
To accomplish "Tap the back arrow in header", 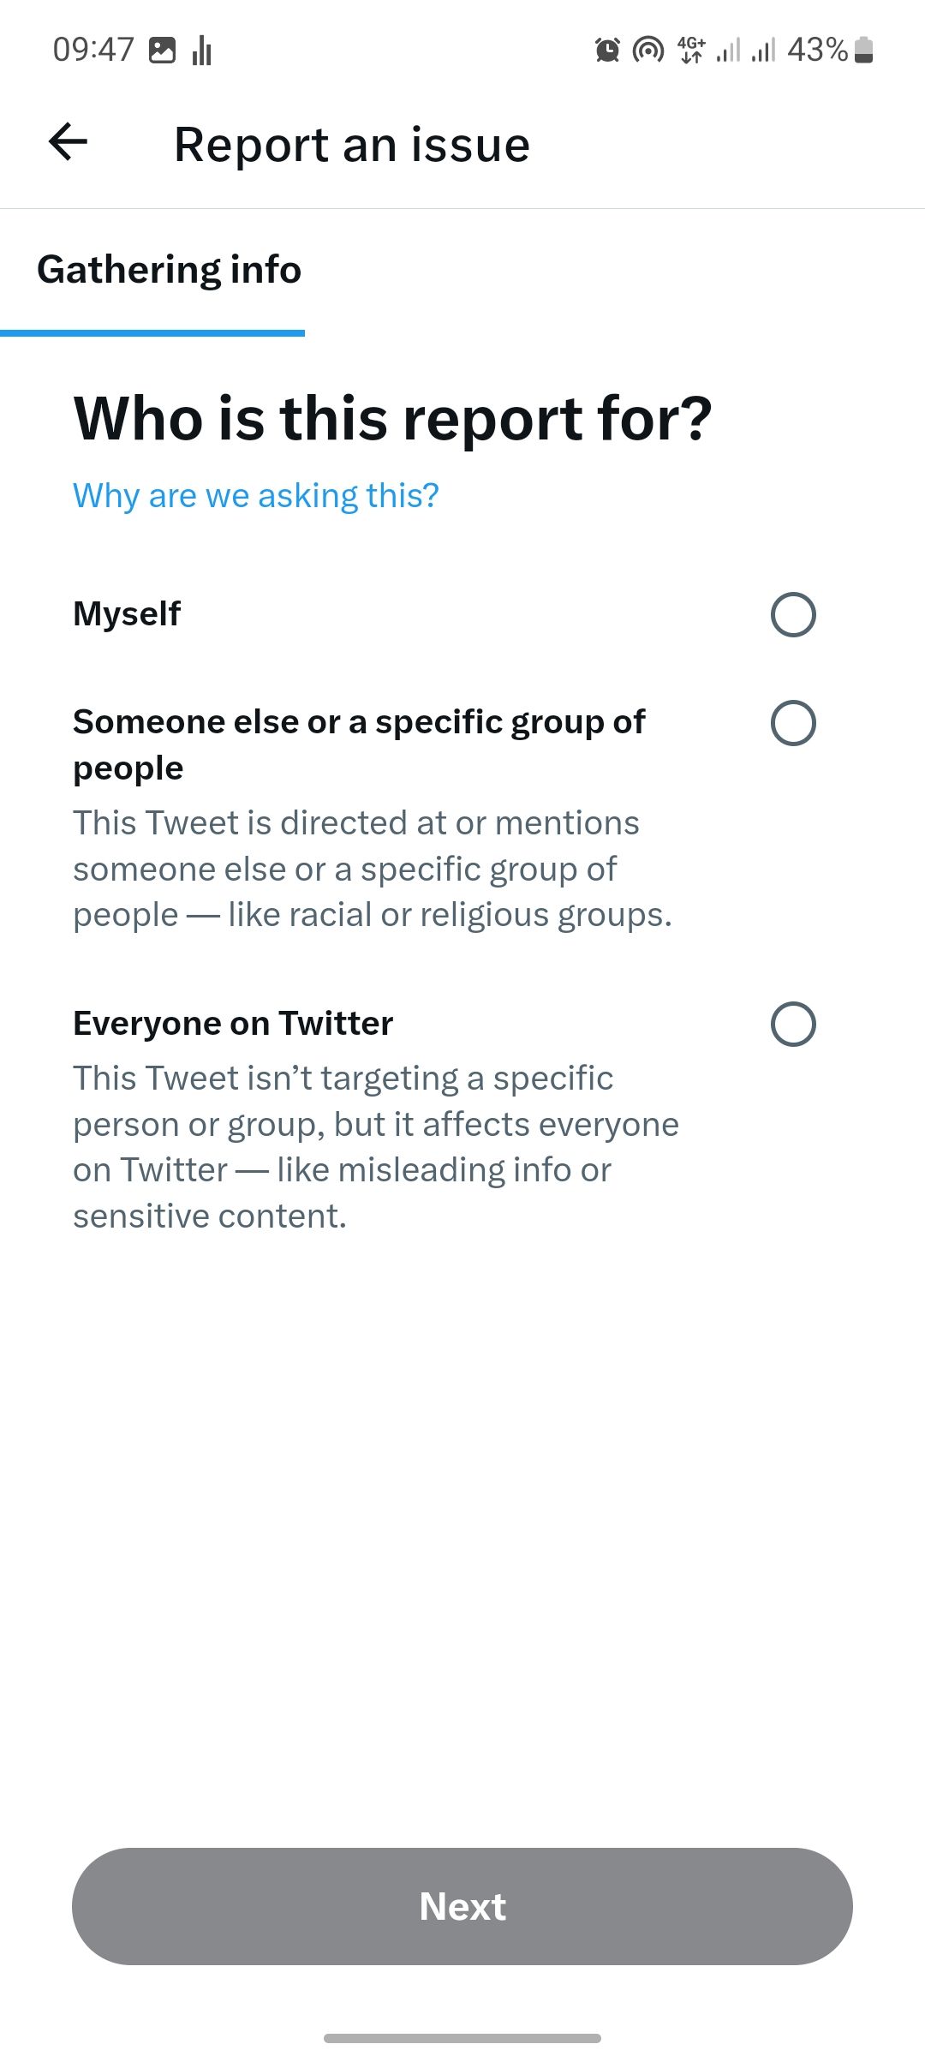I will [x=69, y=142].
